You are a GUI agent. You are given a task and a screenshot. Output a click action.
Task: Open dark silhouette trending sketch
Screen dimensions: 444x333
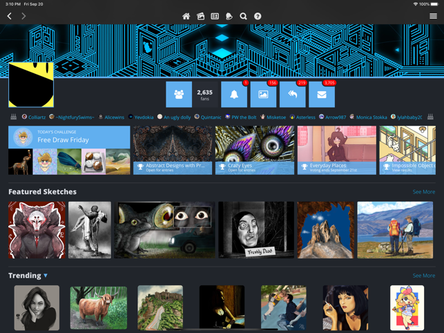(x=222, y=307)
